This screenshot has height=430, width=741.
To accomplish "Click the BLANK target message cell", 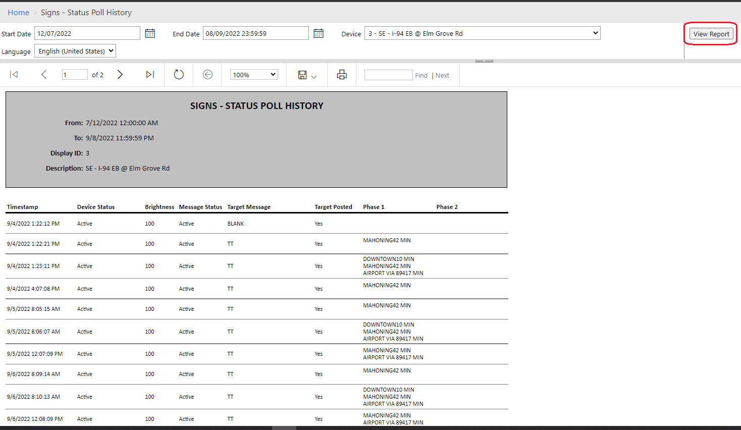I will 236,224.
